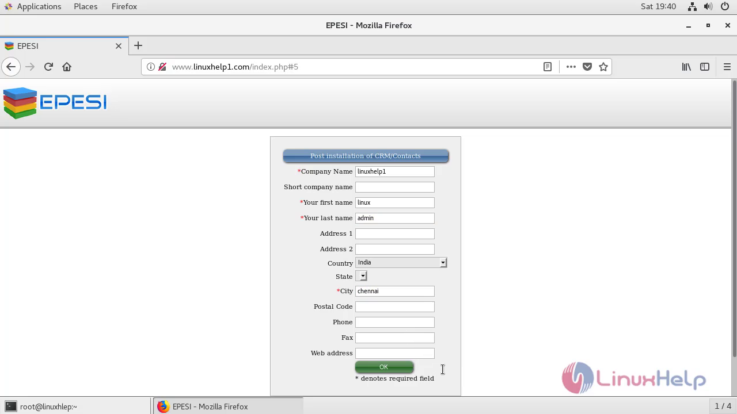The image size is (737, 414).
Task: Click the Phone input field
Action: pyautogui.click(x=395, y=322)
